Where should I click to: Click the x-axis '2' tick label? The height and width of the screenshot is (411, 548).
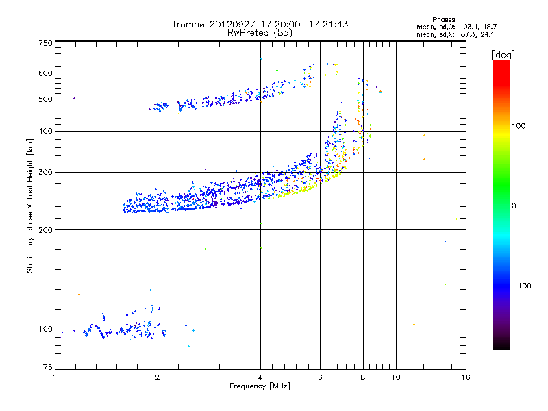[158, 377]
